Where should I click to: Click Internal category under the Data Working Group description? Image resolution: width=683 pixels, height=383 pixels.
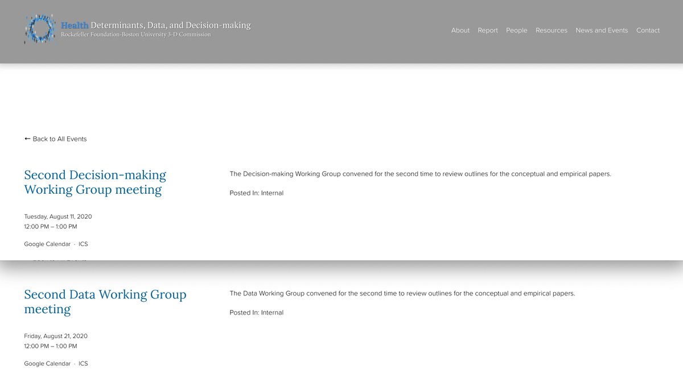click(x=272, y=313)
